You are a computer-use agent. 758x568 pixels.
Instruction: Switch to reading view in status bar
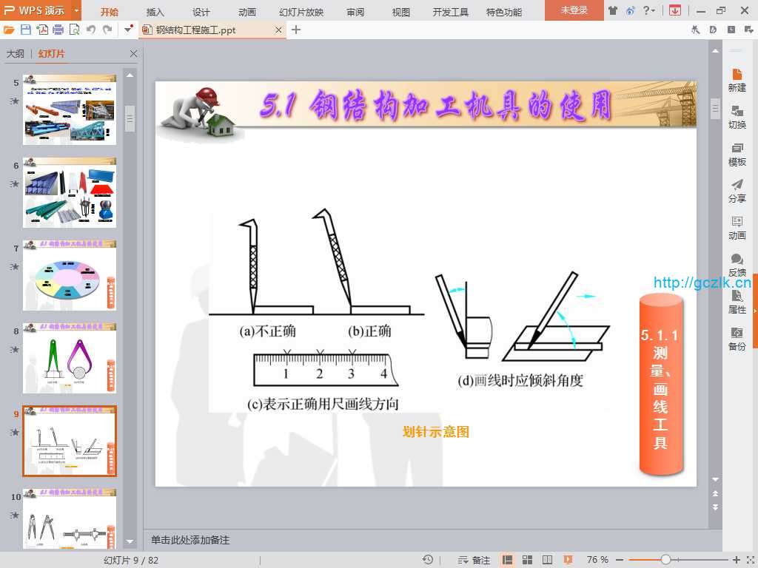click(547, 560)
